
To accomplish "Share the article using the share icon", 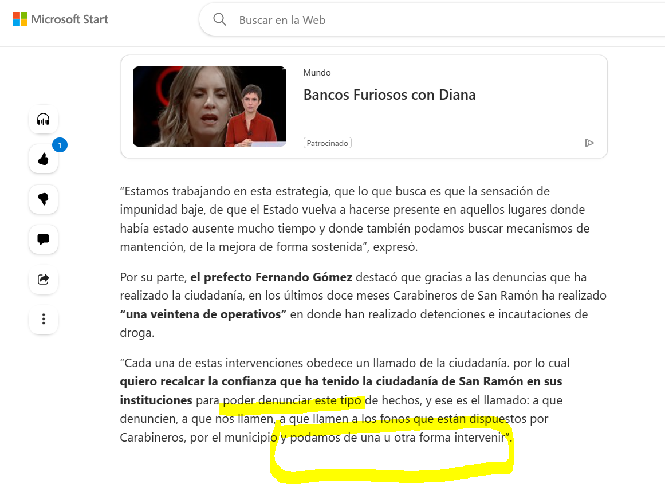I will click(44, 279).
